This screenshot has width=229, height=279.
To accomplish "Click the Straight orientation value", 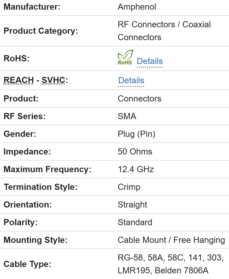I will coord(132,205).
